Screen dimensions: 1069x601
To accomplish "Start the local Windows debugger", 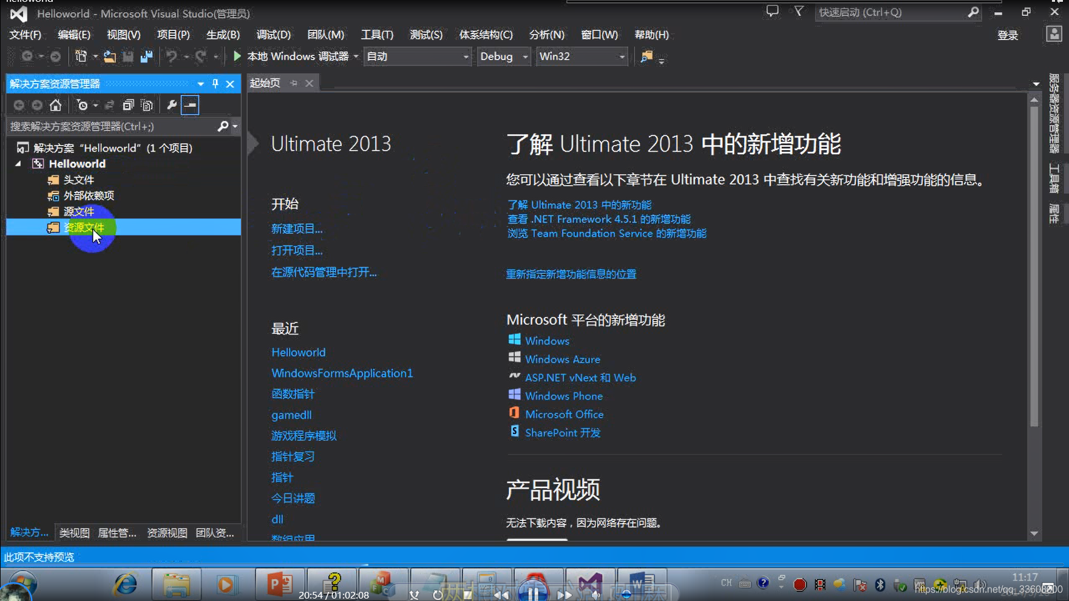I will pos(291,56).
